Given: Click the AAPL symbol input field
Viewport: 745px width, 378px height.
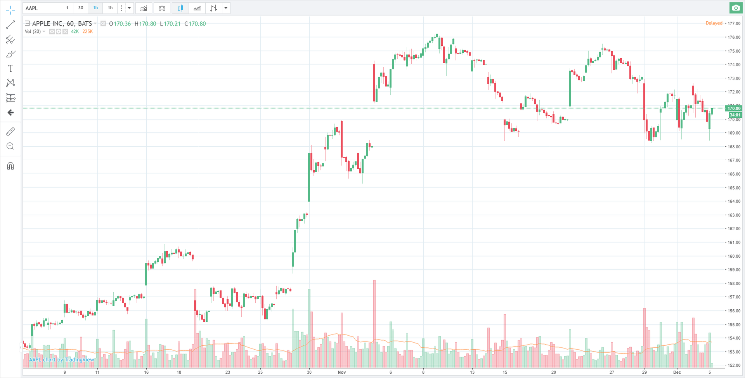Looking at the screenshot, I should pyautogui.click(x=42, y=8).
